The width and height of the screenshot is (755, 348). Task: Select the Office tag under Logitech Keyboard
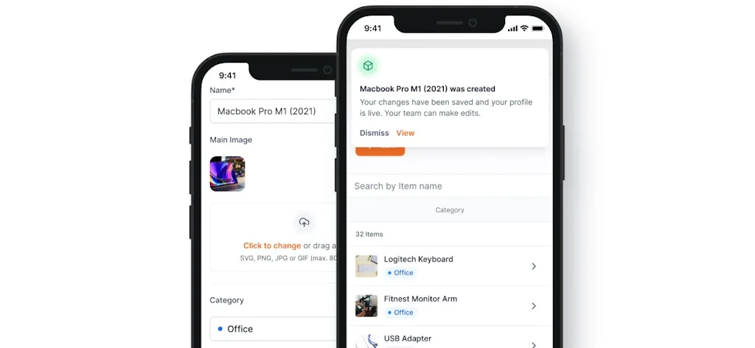[x=400, y=273]
